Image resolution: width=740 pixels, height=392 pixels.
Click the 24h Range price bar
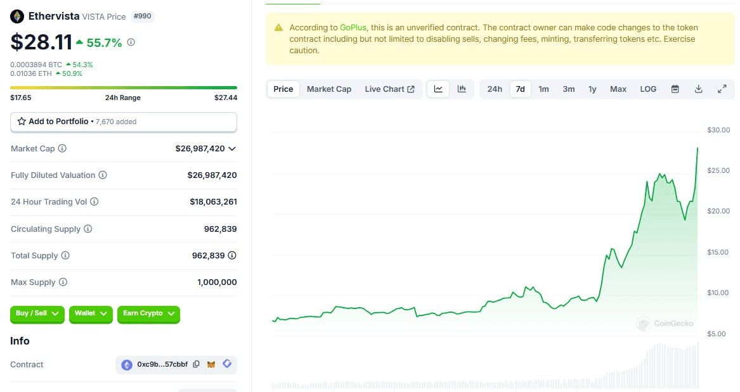coord(124,87)
